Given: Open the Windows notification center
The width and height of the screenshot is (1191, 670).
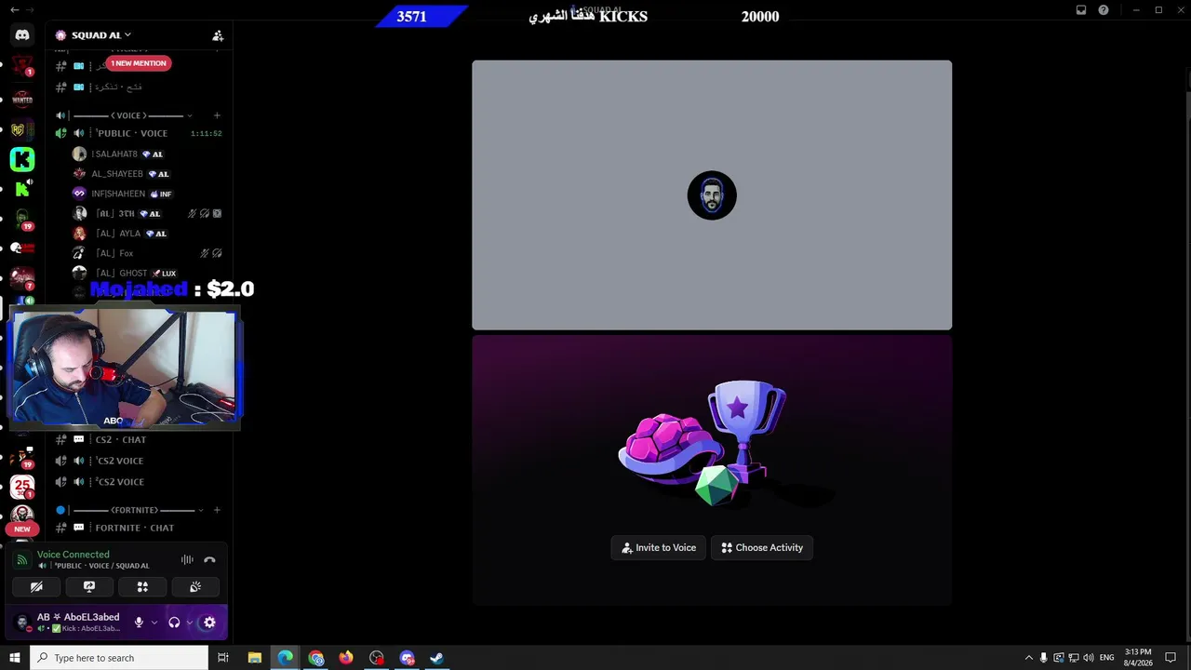Looking at the screenshot, I should pyautogui.click(x=1171, y=658).
